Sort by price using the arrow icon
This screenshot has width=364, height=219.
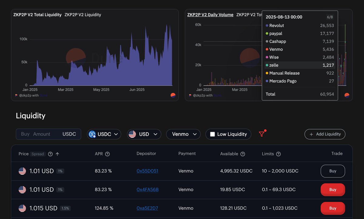pyautogui.click(x=57, y=154)
